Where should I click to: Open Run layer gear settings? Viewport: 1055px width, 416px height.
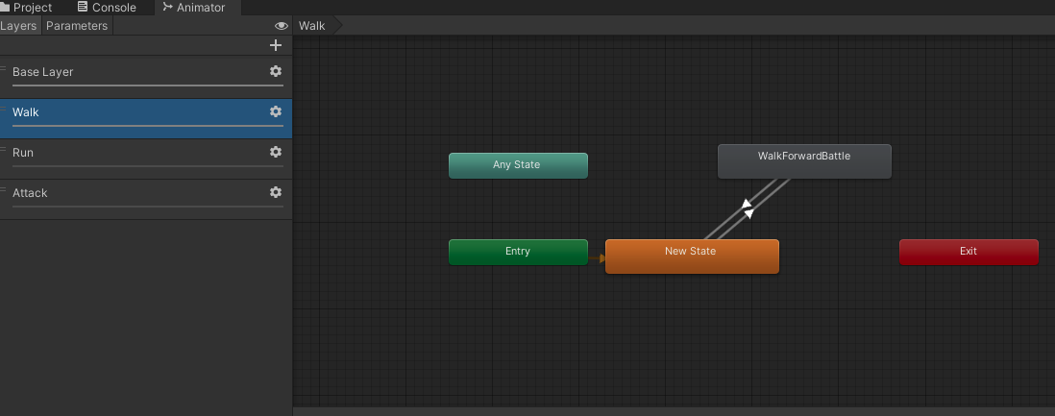[x=275, y=152]
